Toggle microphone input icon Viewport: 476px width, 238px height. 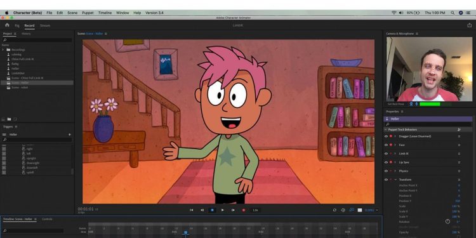[x=416, y=104]
